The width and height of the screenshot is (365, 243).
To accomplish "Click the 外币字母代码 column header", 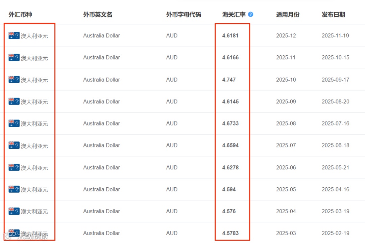I will 184,15.
